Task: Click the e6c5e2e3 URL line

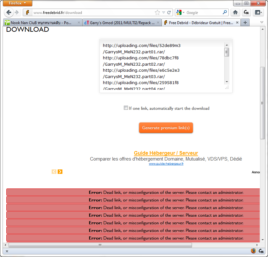Action: coord(141,70)
